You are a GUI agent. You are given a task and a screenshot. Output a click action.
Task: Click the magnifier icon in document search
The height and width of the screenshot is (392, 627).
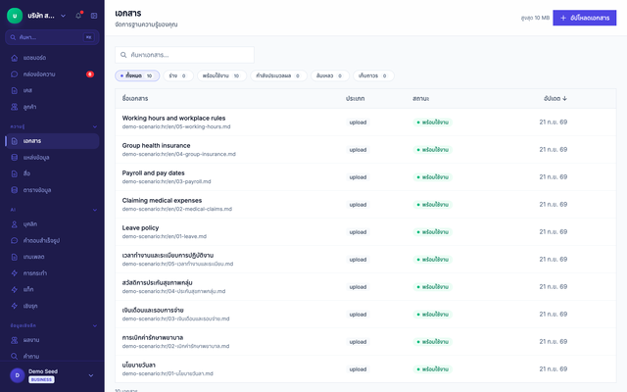pos(123,55)
